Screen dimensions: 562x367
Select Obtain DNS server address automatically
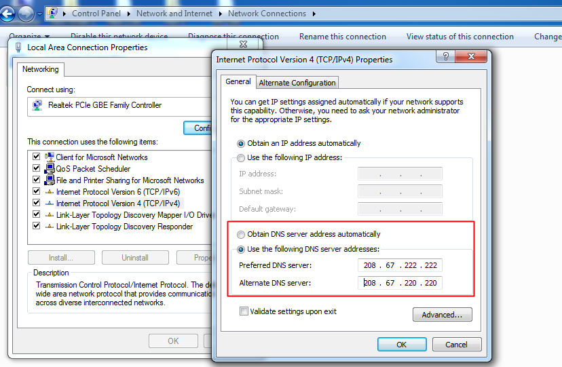point(241,235)
